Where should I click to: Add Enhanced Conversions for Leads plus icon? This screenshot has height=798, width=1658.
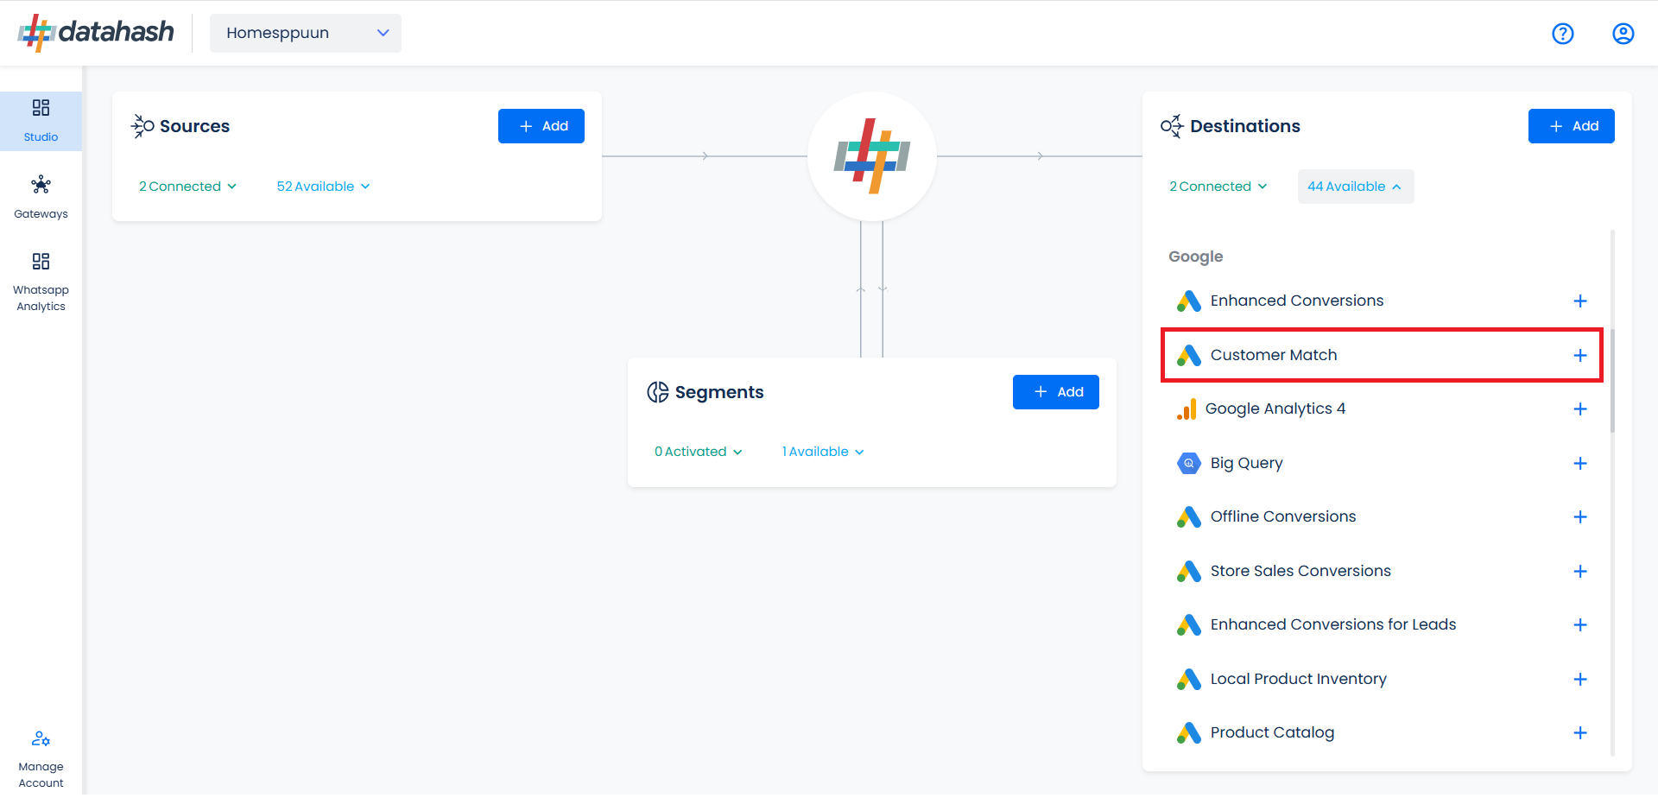pos(1580,625)
